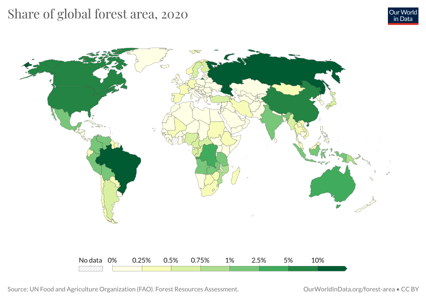The width and height of the screenshot is (426, 300).
Task: Select the 0.75% to 1% legend bin
Action: [x=215, y=268]
